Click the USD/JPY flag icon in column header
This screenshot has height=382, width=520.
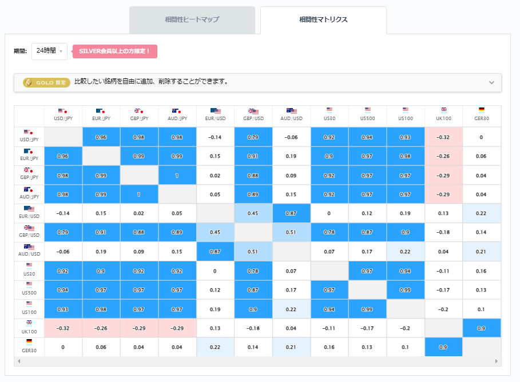click(63, 111)
